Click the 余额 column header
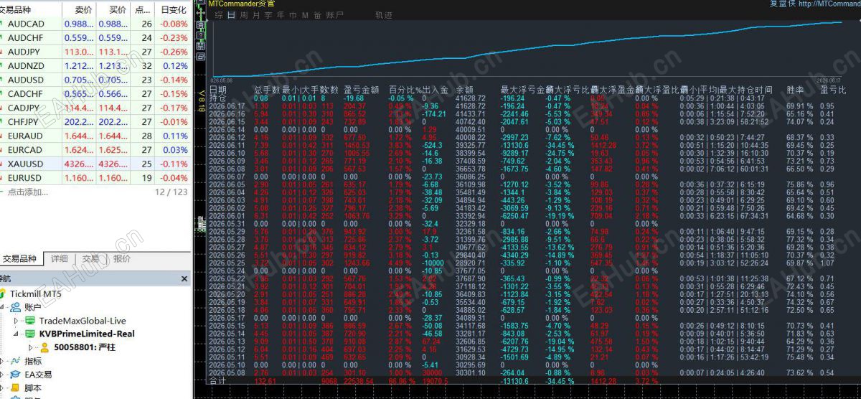This screenshot has width=861, height=399. (x=464, y=90)
